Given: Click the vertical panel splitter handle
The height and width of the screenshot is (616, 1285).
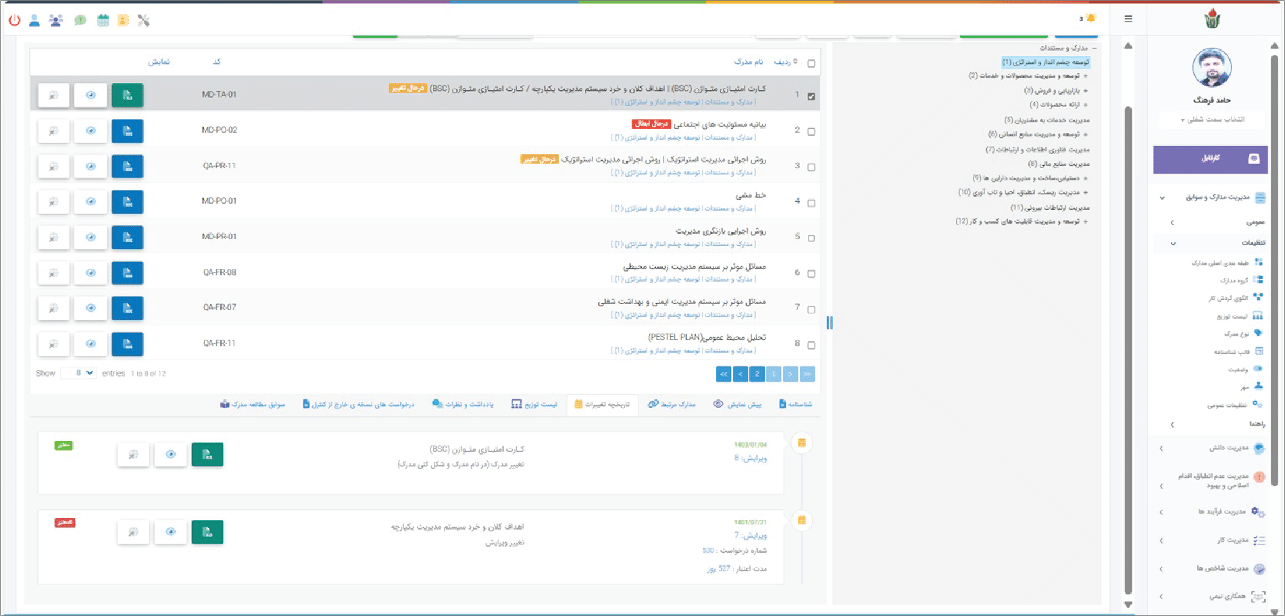Looking at the screenshot, I should pyautogui.click(x=830, y=323).
